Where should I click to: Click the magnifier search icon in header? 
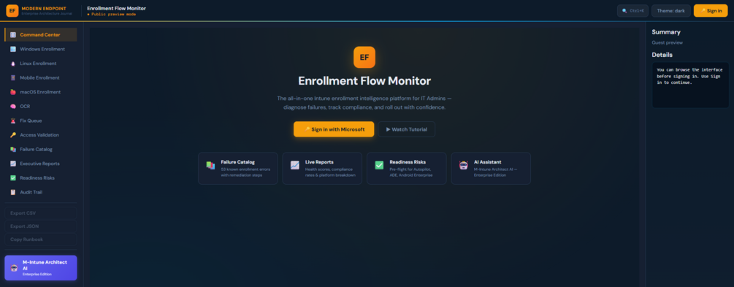coord(624,11)
